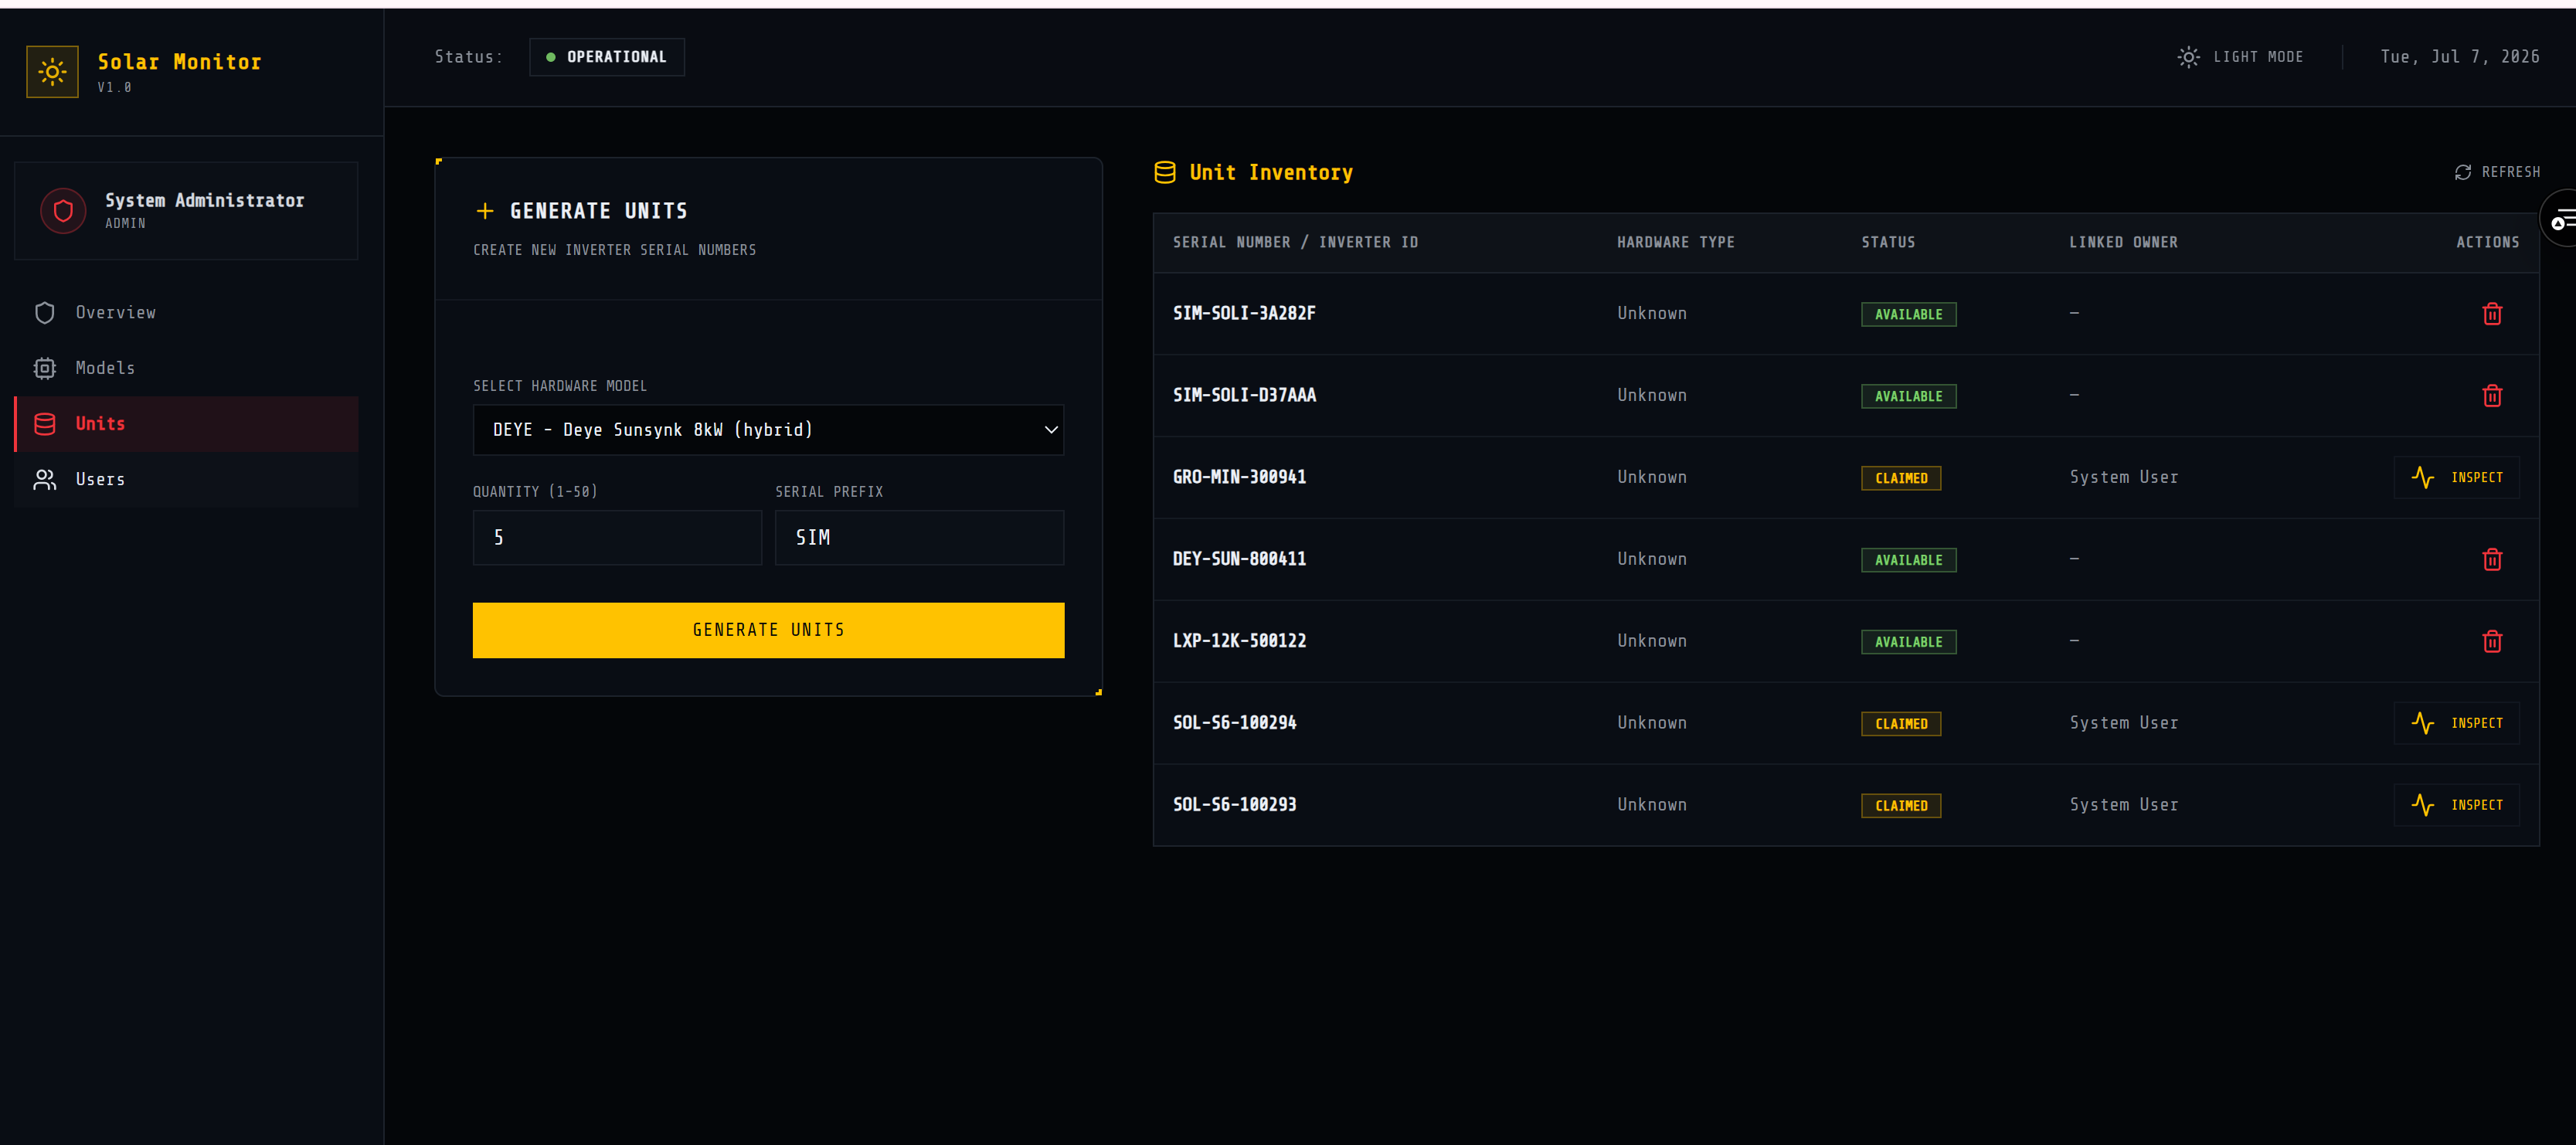Click the Solar Monitor sun logo icon
Viewport: 2576px width, 1145px height.
(x=52, y=71)
